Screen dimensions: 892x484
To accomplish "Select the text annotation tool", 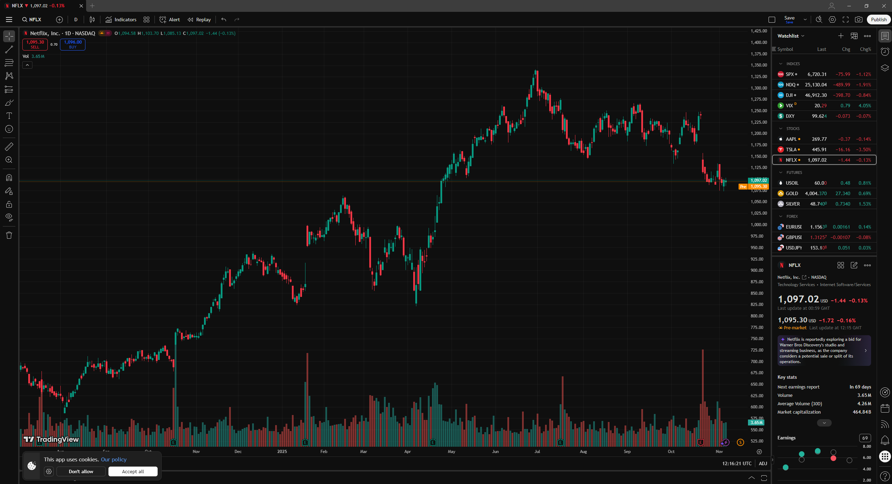I will [9, 116].
